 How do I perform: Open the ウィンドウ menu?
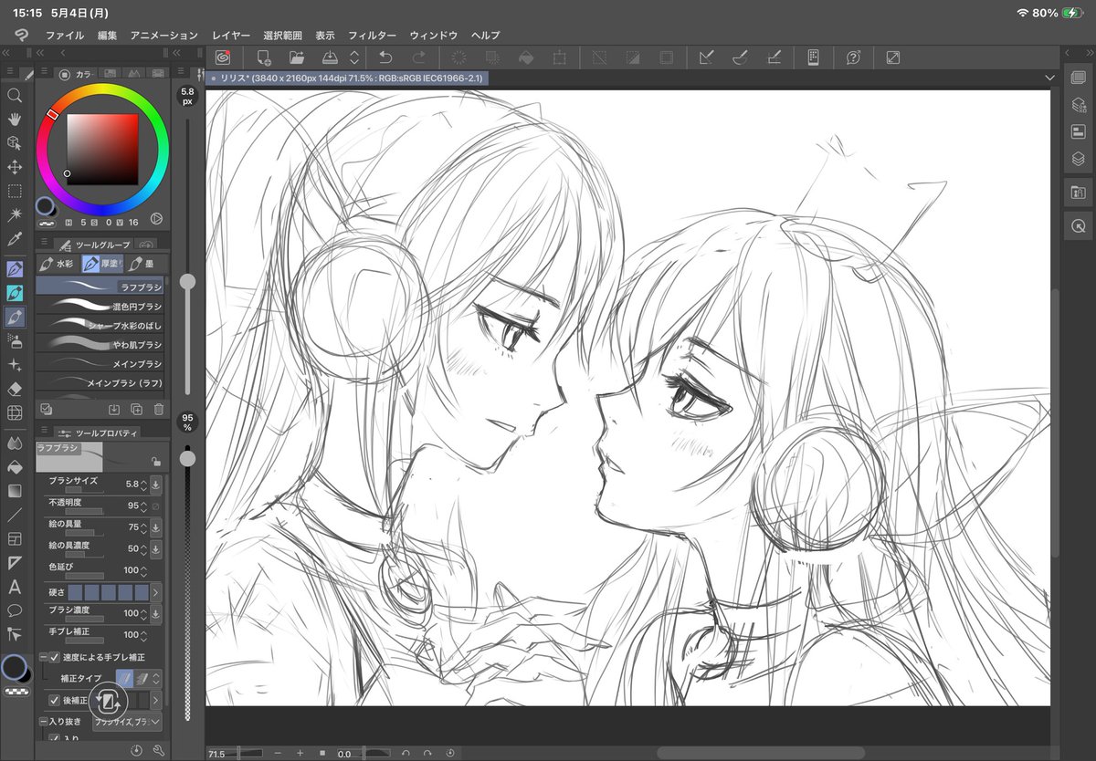(x=434, y=35)
